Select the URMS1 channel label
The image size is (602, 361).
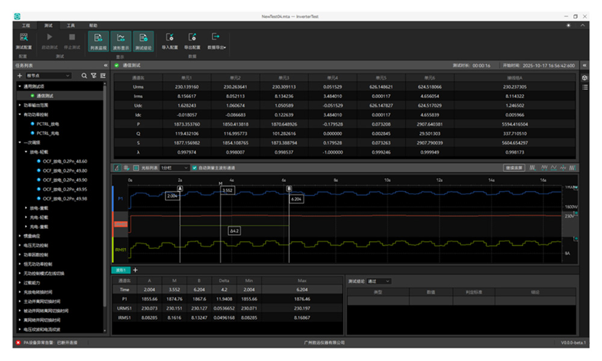click(120, 224)
